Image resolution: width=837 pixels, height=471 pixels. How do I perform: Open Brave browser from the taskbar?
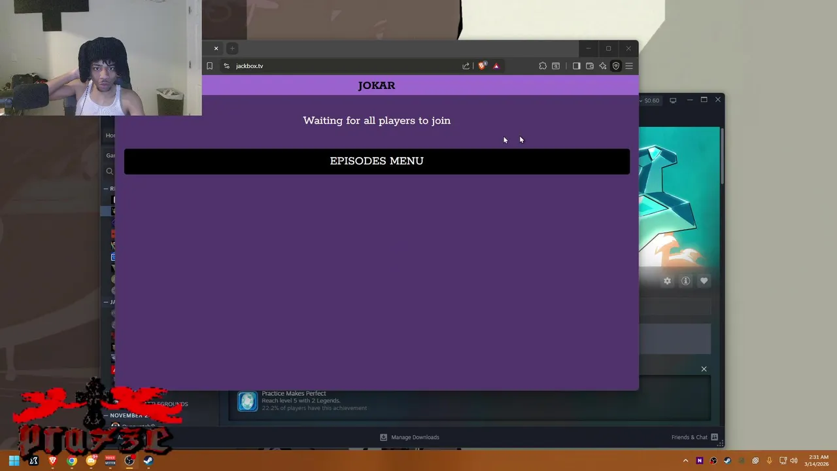53,461
